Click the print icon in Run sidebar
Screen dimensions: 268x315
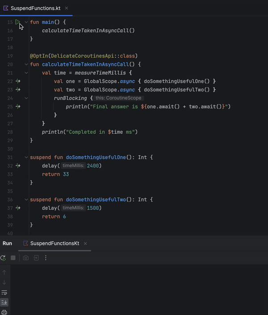pos(4,312)
